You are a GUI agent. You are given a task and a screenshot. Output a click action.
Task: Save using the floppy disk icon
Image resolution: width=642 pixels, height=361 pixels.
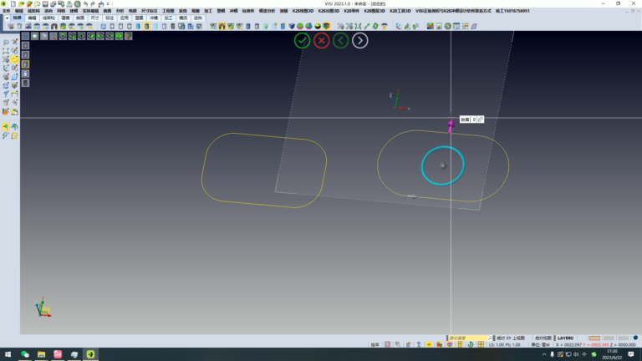(x=45, y=3)
